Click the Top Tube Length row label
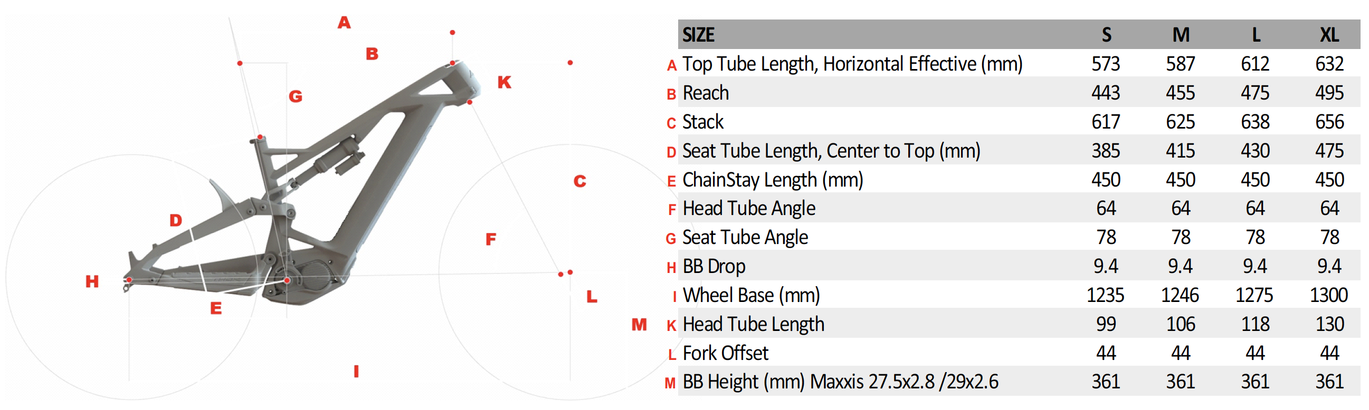Viewport: 1369px width, 410px height. click(852, 64)
